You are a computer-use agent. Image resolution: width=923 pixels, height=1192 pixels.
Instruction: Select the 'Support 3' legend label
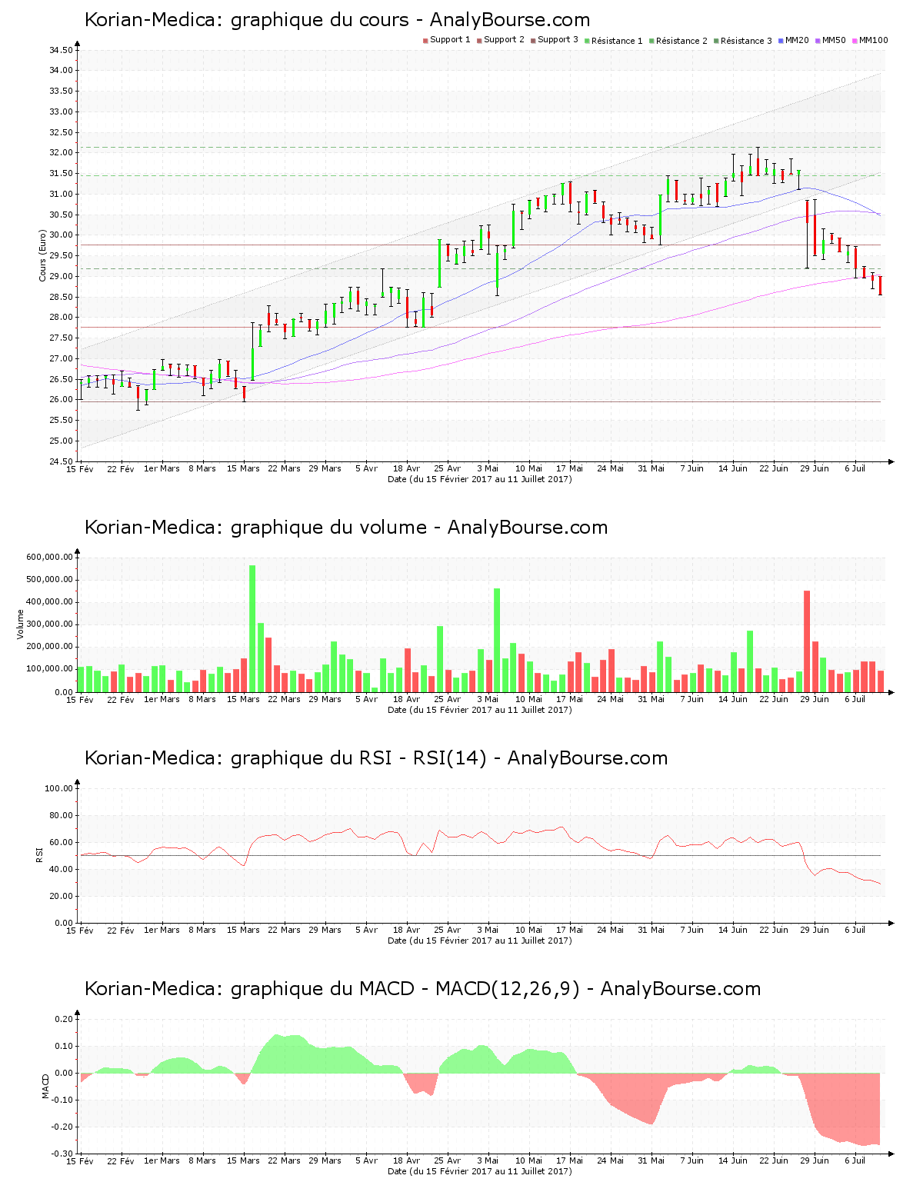[x=558, y=40]
